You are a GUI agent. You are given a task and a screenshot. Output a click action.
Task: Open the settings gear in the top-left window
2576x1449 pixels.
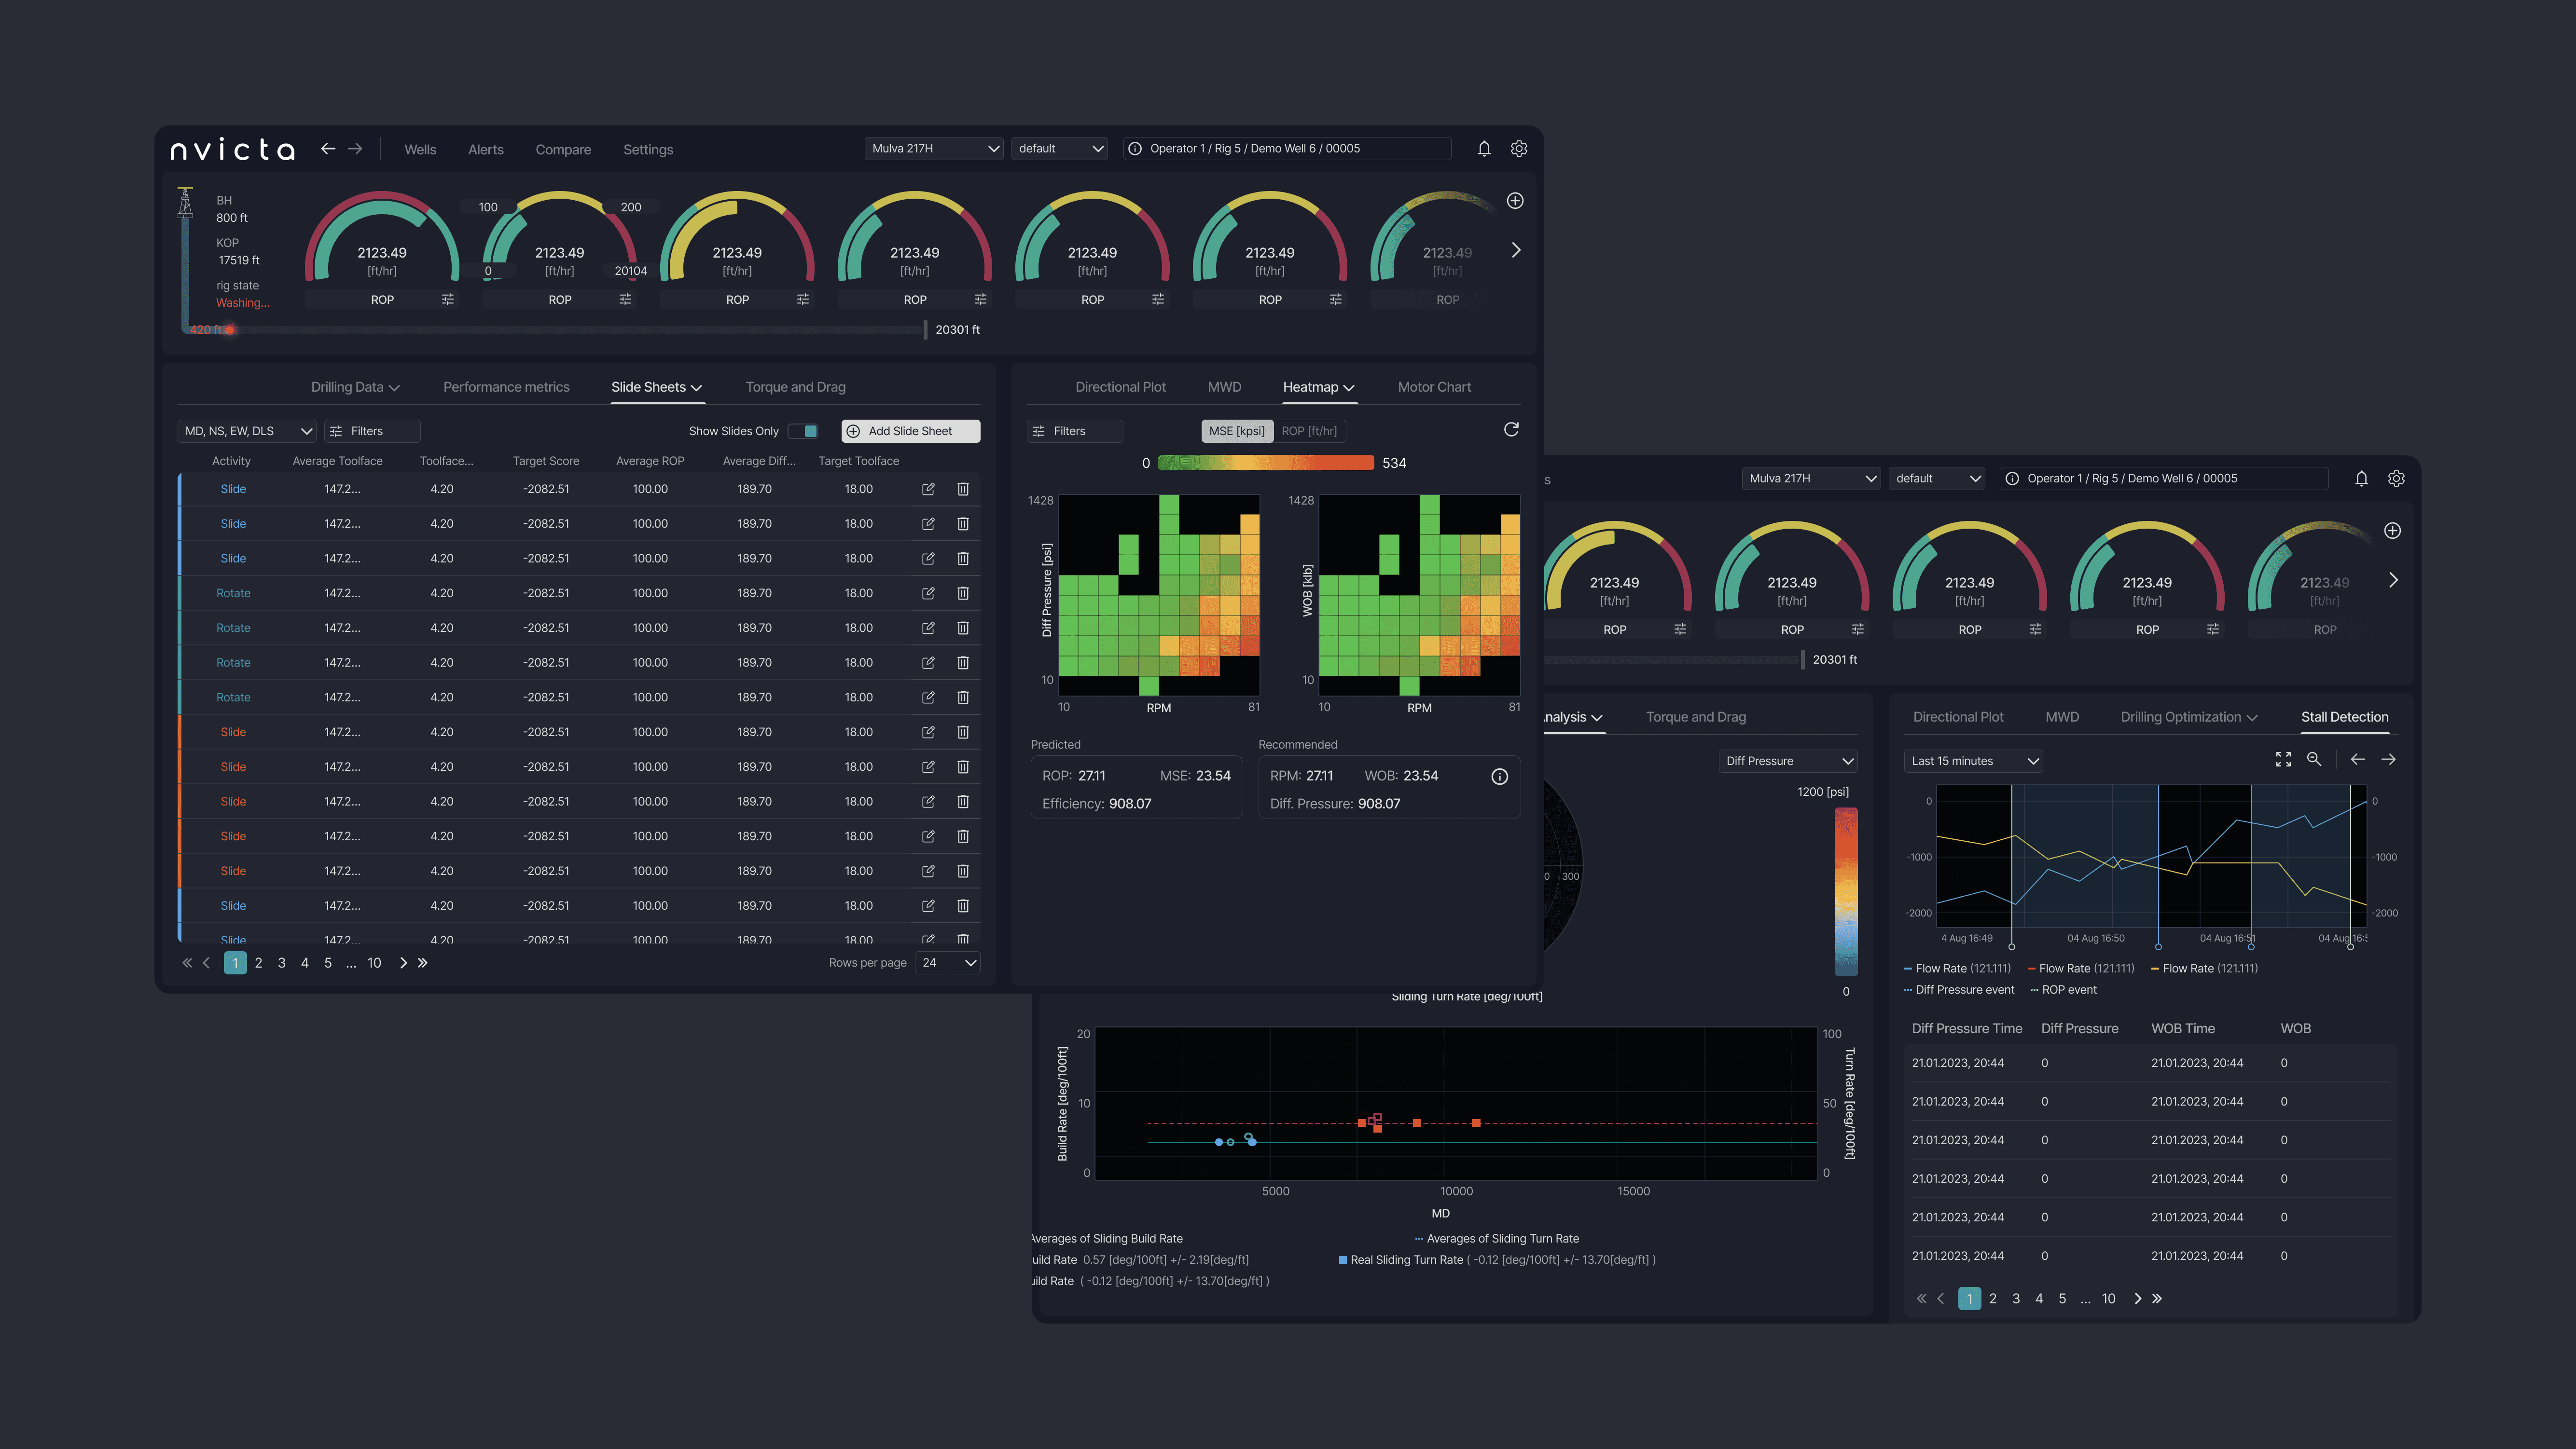[1519, 149]
